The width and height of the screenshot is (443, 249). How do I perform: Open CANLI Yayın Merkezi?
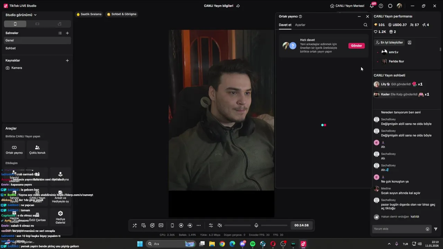point(347,6)
